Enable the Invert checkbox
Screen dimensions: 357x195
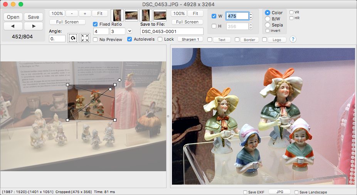click(x=268, y=31)
